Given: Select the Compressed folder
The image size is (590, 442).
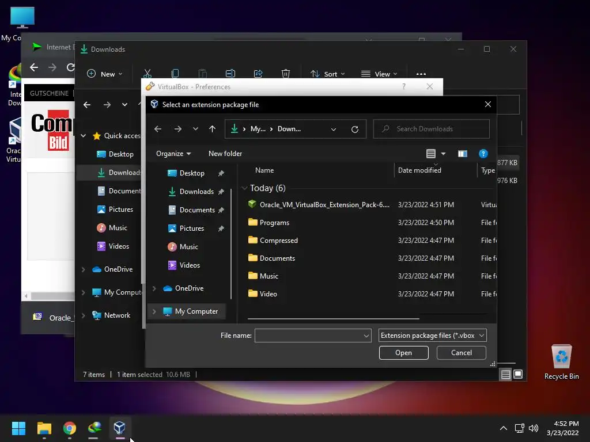Looking at the screenshot, I should (278, 240).
